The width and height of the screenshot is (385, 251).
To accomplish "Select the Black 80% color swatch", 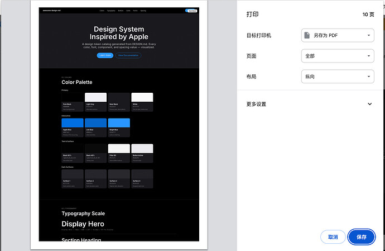I will (73, 153).
